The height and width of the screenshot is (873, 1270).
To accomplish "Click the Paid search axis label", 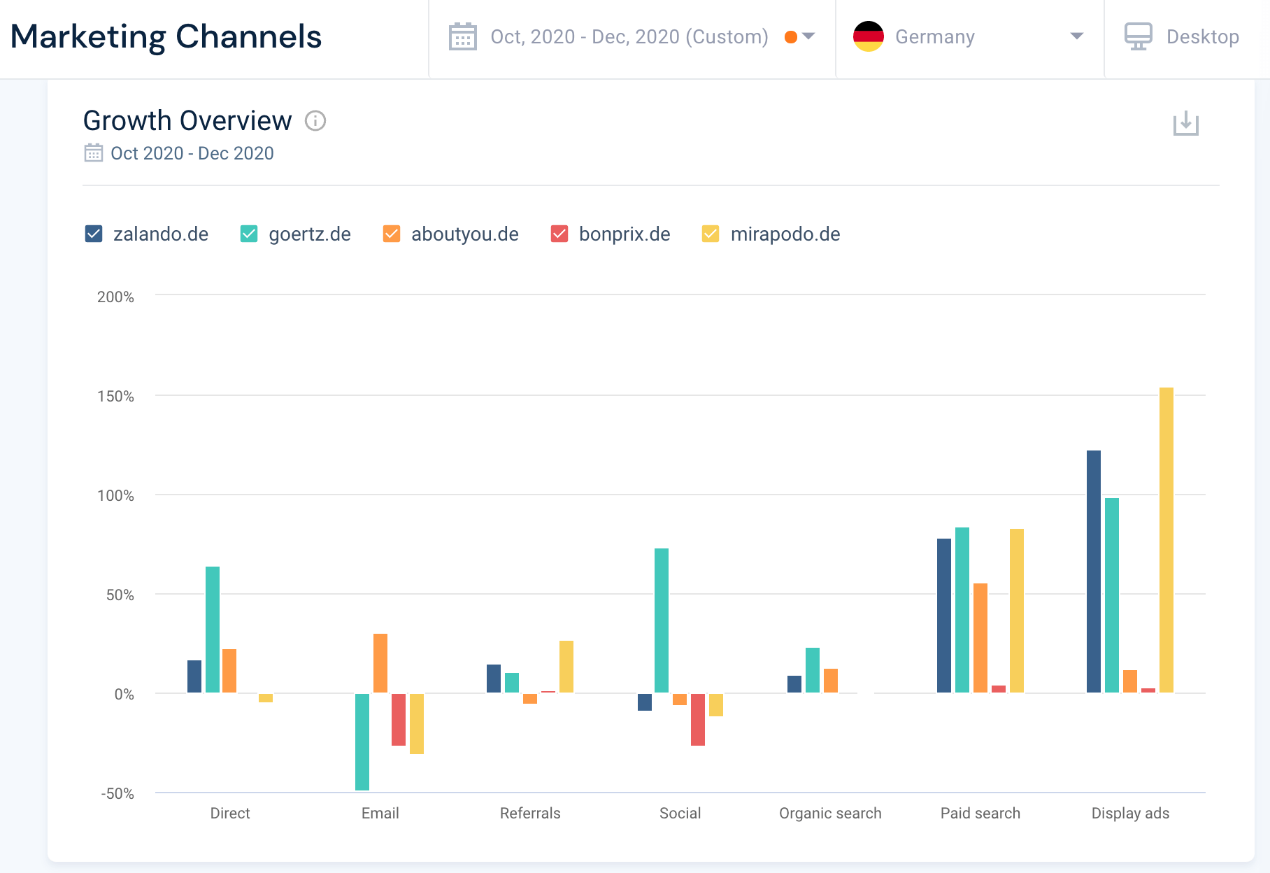I will coord(980,813).
